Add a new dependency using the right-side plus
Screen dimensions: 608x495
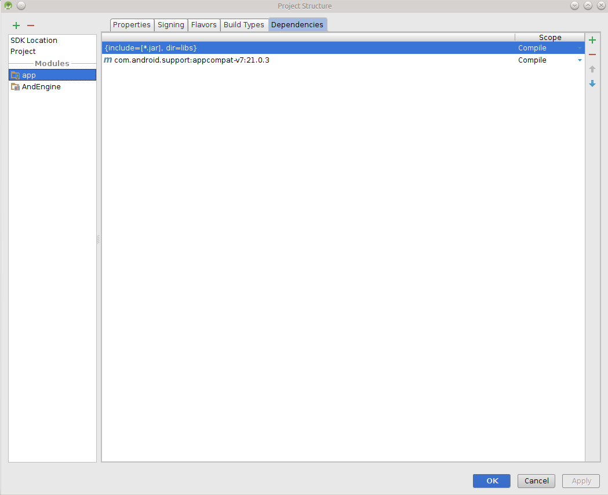(x=592, y=40)
